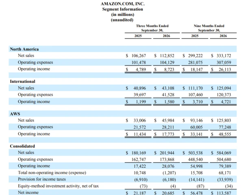Click the value 48,555
The height and width of the screenshot is (195, 244).
225,134
